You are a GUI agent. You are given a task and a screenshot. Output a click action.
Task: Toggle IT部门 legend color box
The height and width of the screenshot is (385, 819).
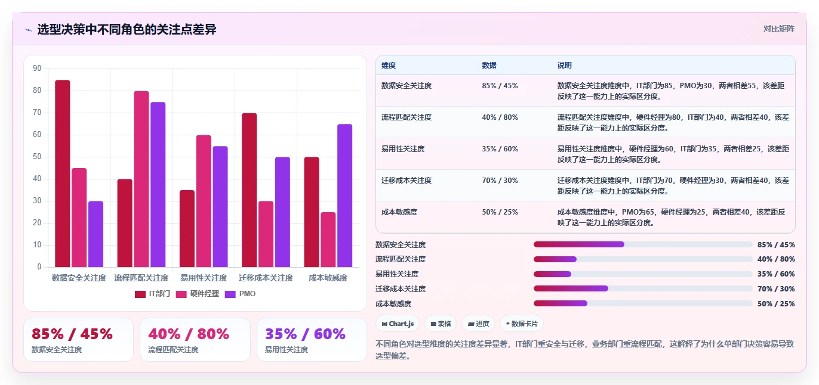click(x=140, y=294)
